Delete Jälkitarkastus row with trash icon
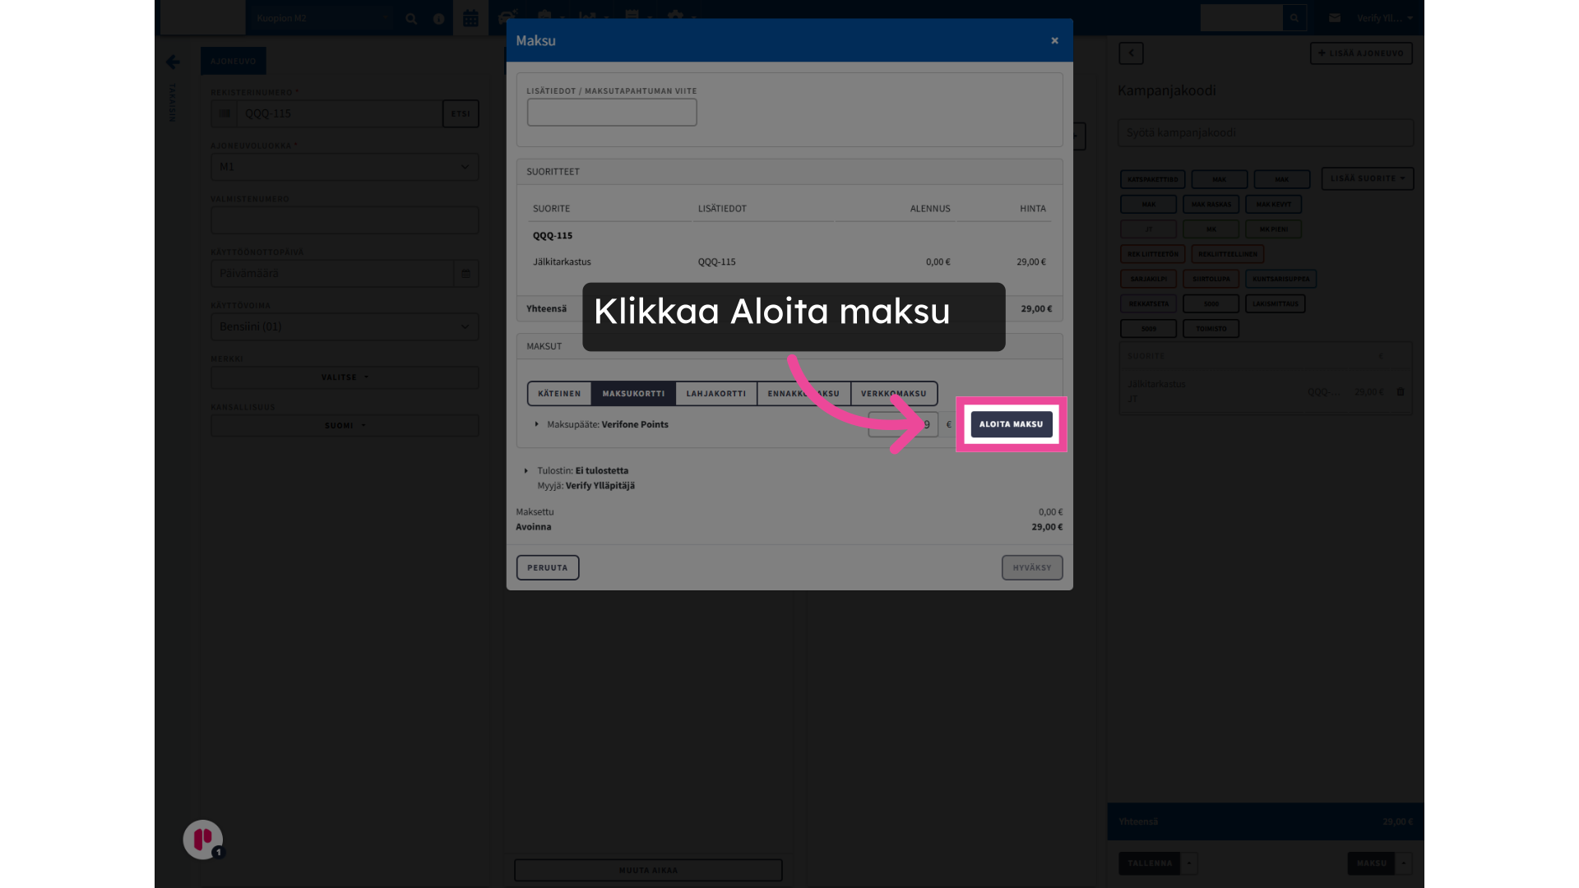The height and width of the screenshot is (888, 1579). point(1400,392)
